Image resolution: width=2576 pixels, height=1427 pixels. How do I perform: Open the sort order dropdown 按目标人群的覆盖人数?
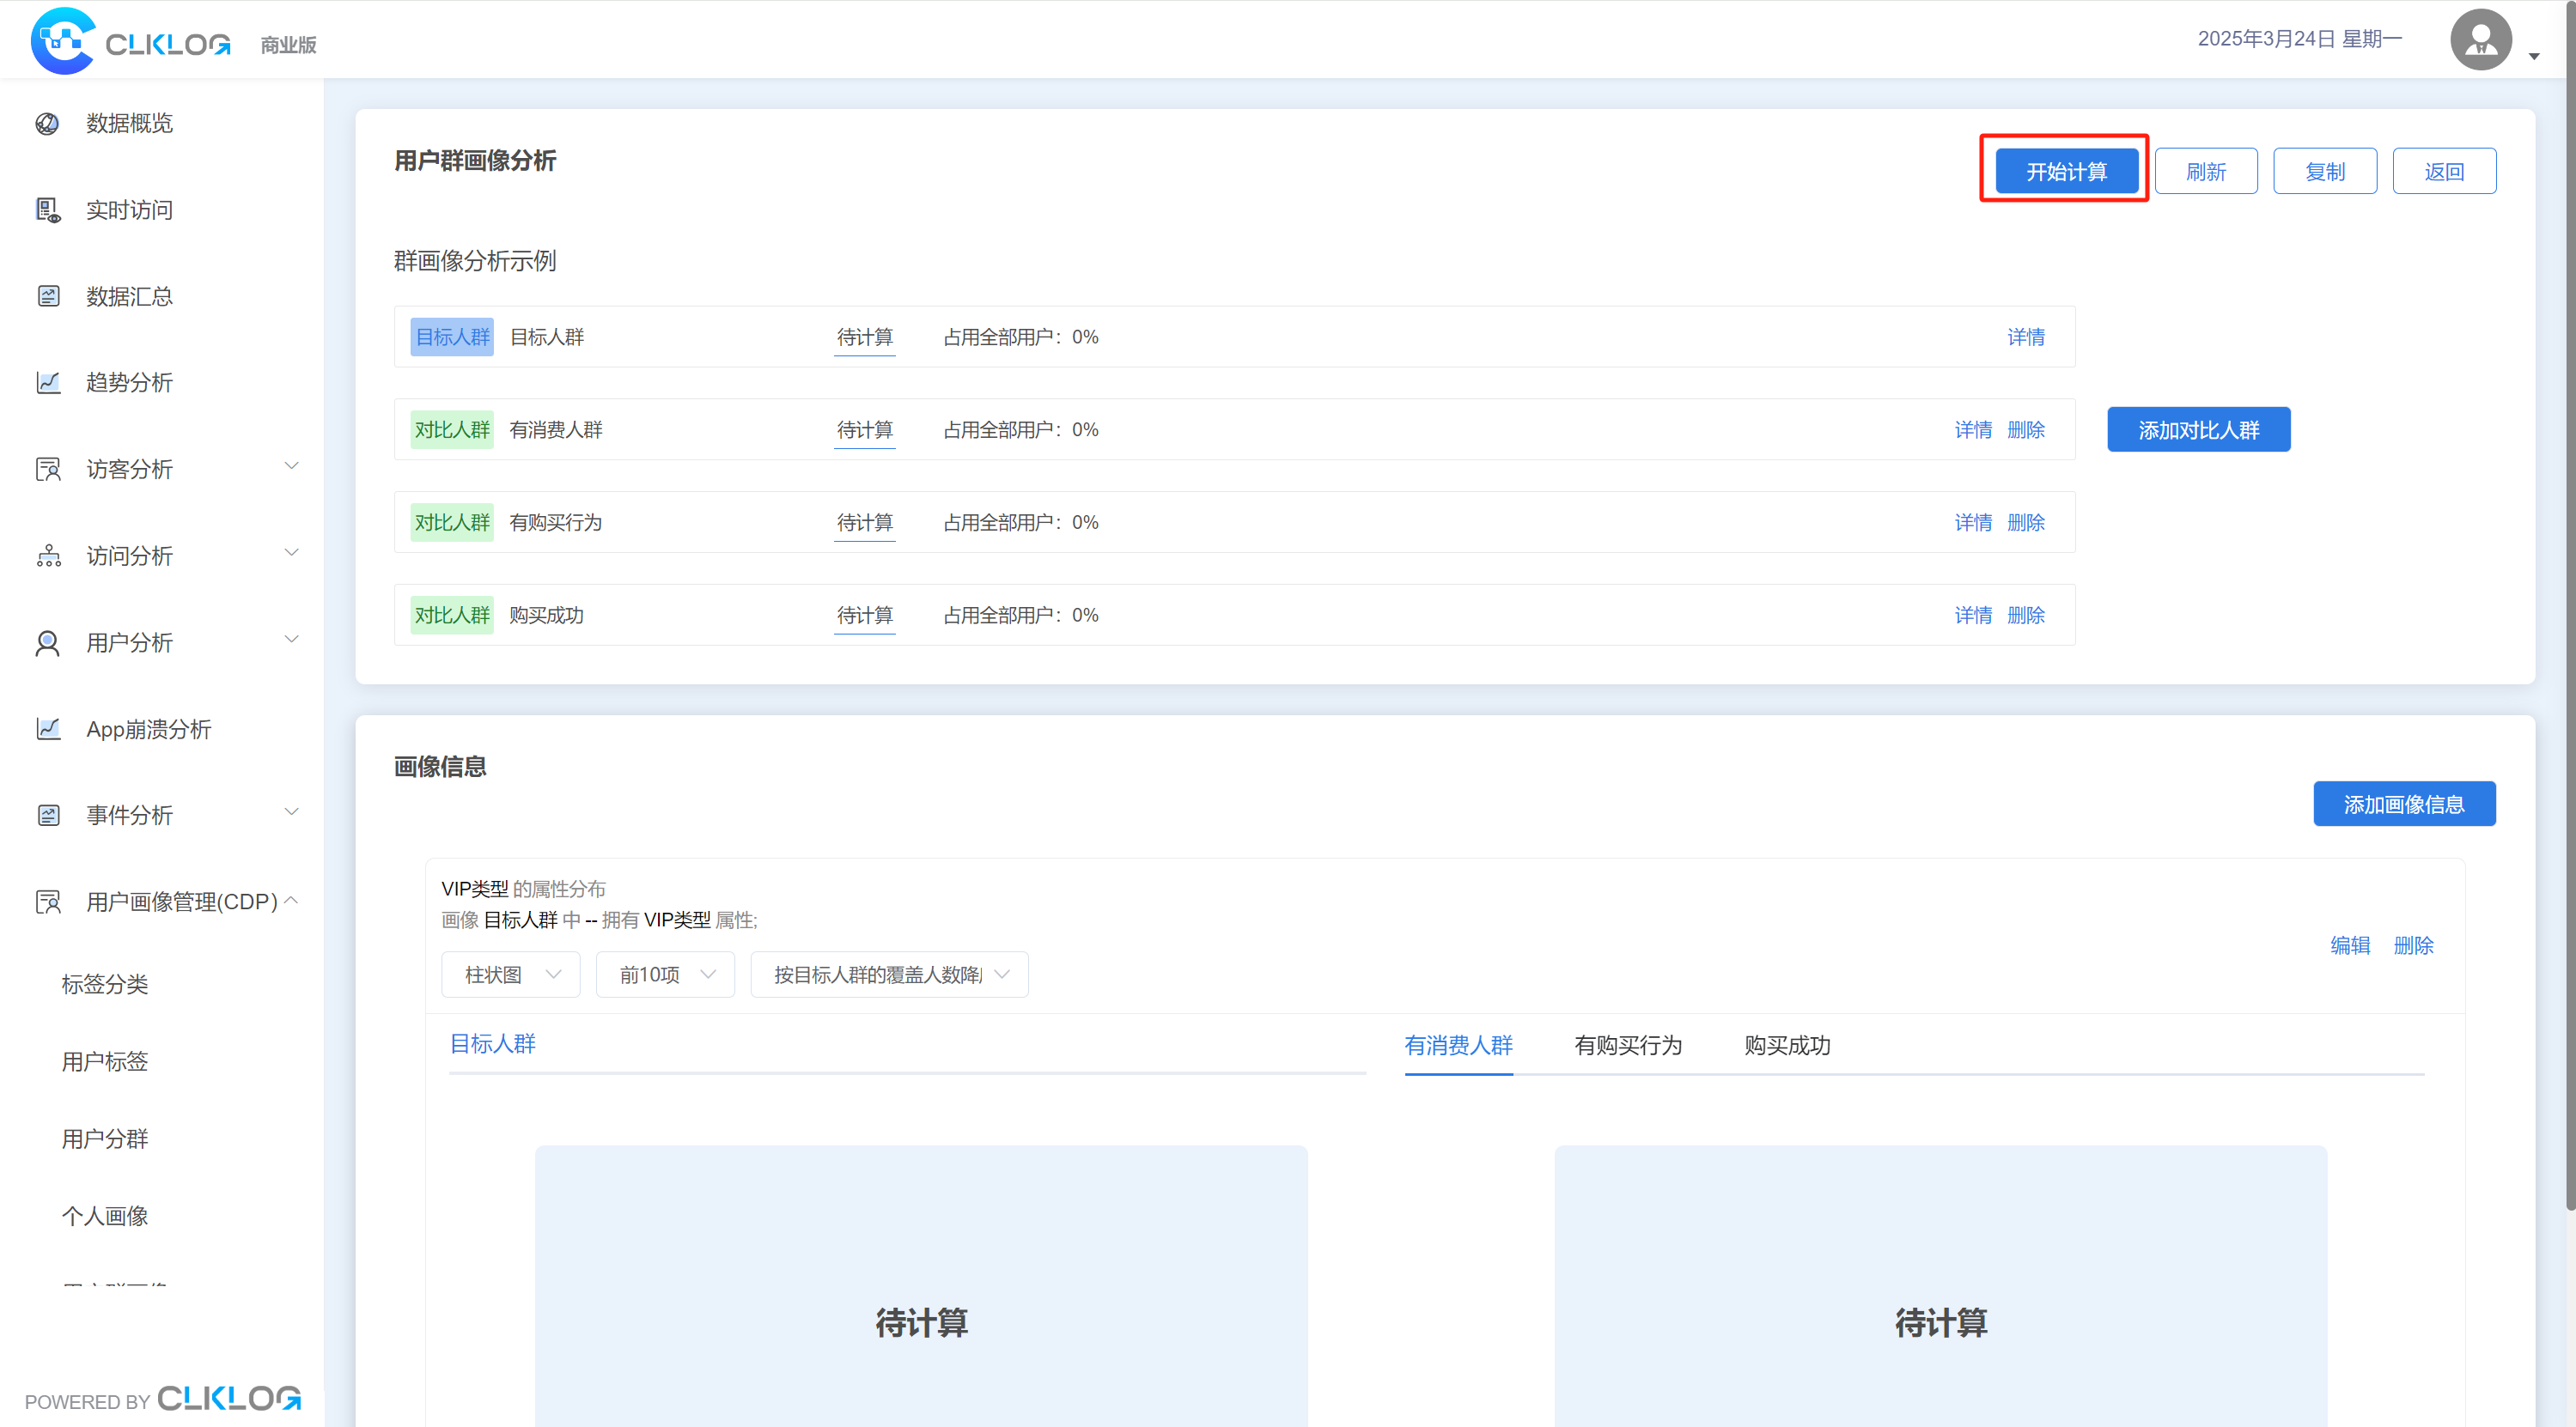(890, 975)
